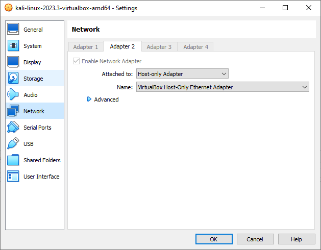Expand the Advanced section arrow

coord(89,99)
